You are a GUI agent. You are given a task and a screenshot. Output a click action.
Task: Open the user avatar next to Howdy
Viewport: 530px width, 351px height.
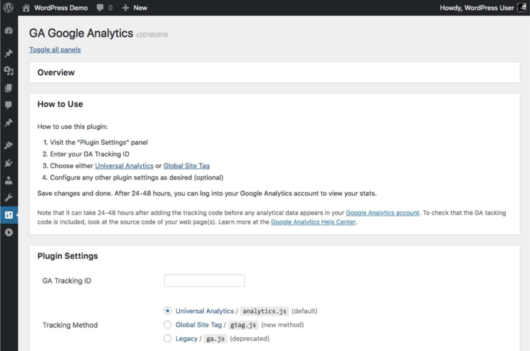coord(521,8)
